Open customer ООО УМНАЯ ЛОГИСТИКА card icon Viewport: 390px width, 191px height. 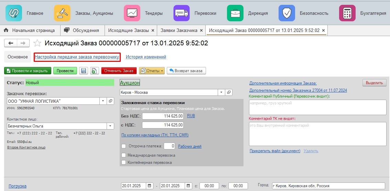tap(110, 101)
